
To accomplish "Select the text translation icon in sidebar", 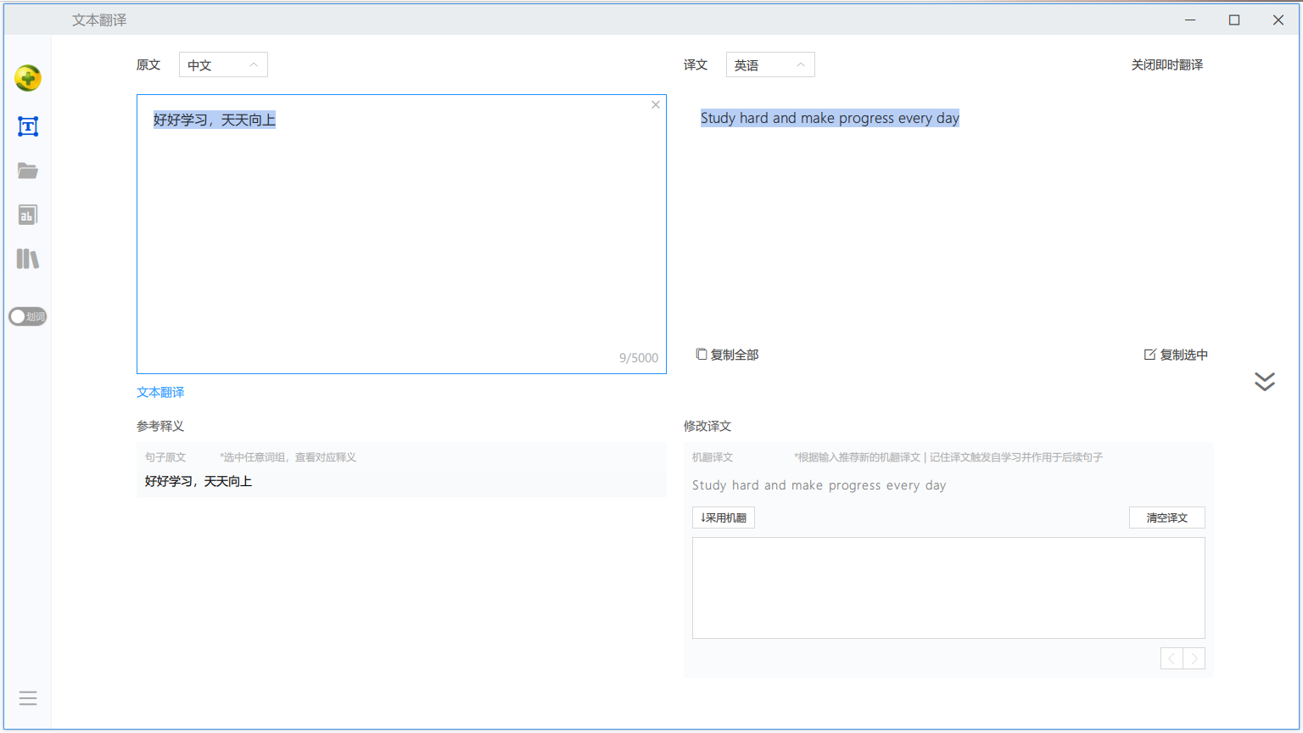I will click(28, 126).
